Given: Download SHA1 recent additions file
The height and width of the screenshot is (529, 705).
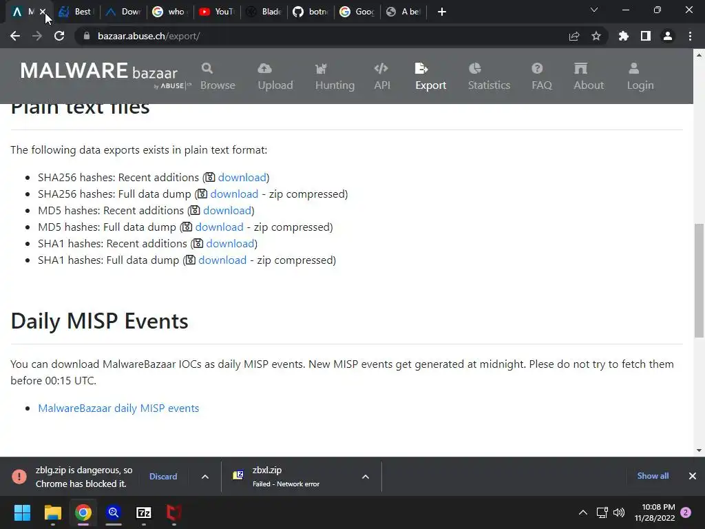Looking at the screenshot, I should click(x=230, y=243).
